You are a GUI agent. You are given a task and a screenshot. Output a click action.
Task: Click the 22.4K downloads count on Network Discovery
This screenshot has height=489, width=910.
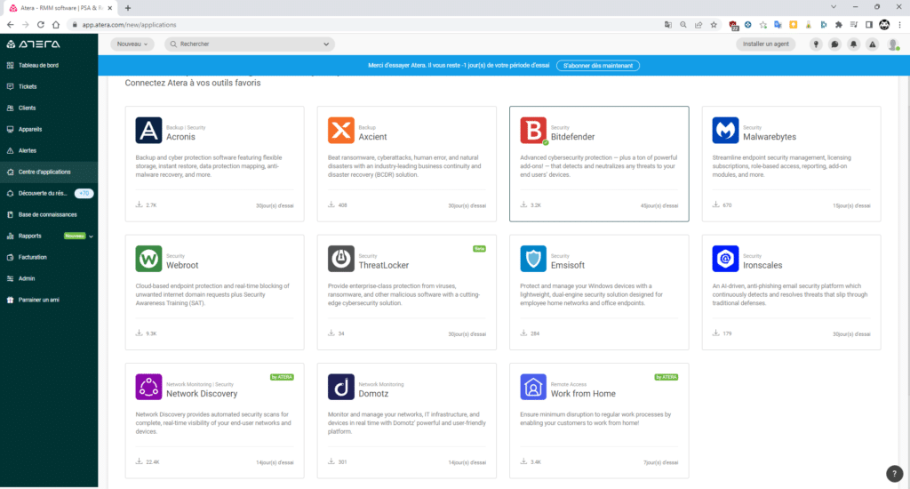[153, 462]
